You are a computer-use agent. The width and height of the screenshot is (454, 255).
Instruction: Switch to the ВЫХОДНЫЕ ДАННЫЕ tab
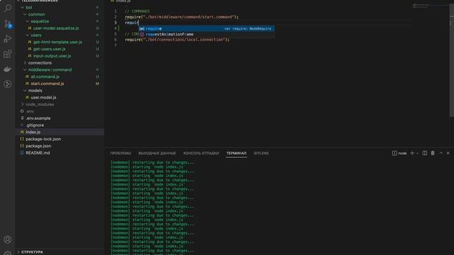point(157,153)
